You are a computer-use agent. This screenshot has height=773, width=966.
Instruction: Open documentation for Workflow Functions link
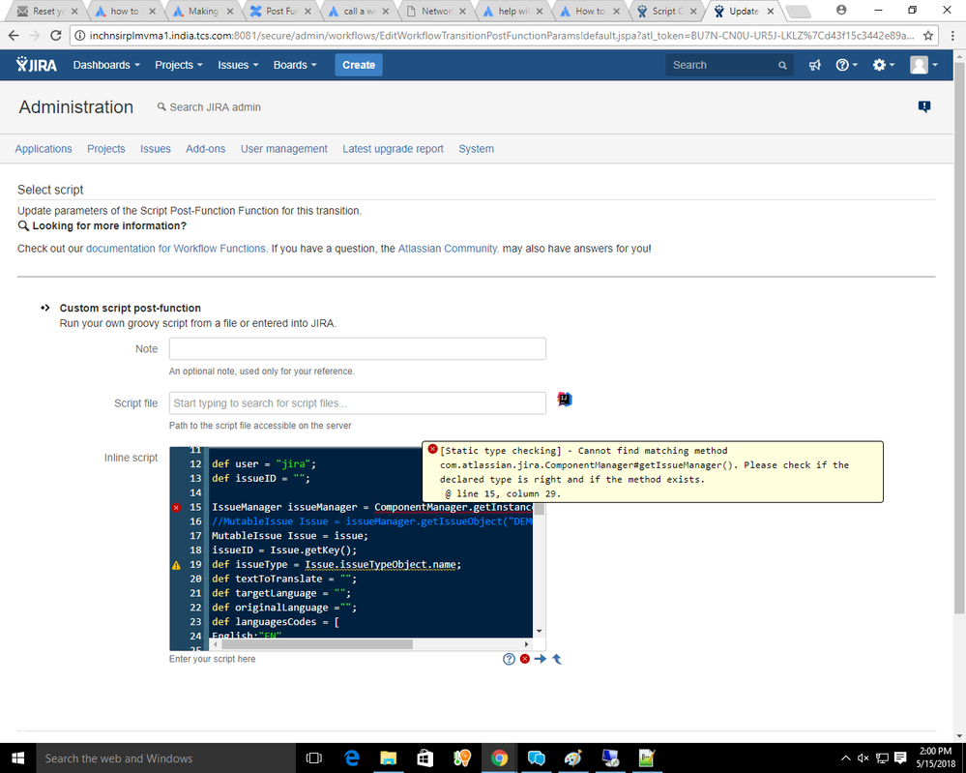point(177,249)
